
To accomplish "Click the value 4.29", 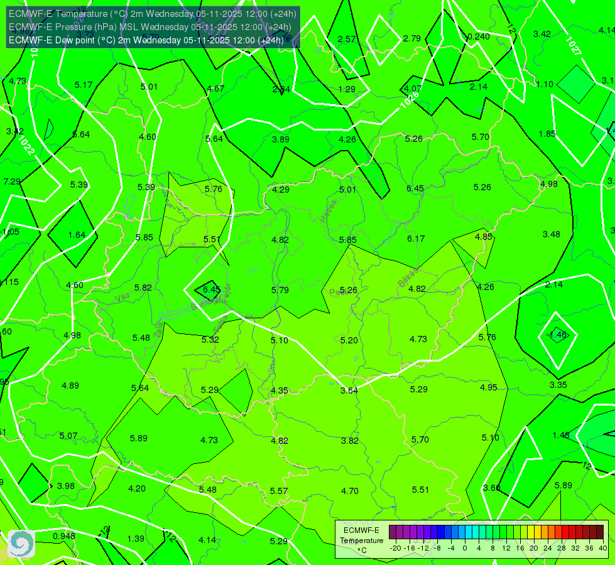I will pyautogui.click(x=281, y=190).
